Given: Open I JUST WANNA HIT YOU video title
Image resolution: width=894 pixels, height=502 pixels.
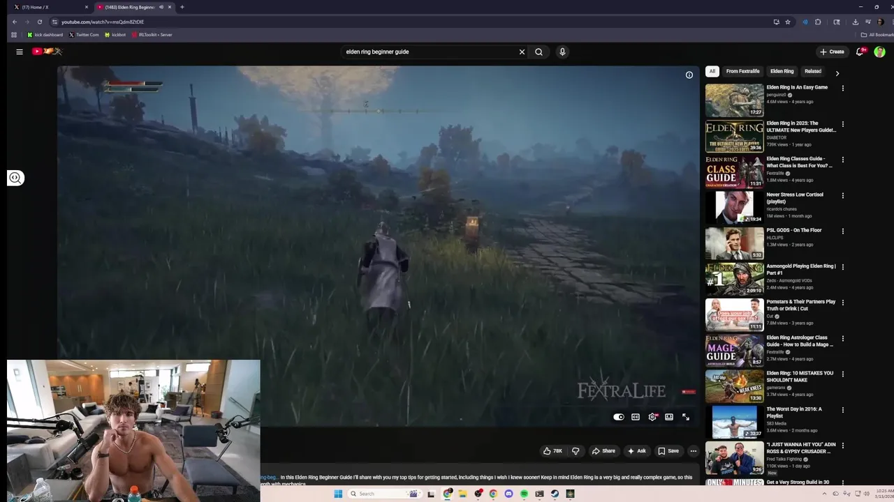Looking at the screenshot, I should coord(800,448).
